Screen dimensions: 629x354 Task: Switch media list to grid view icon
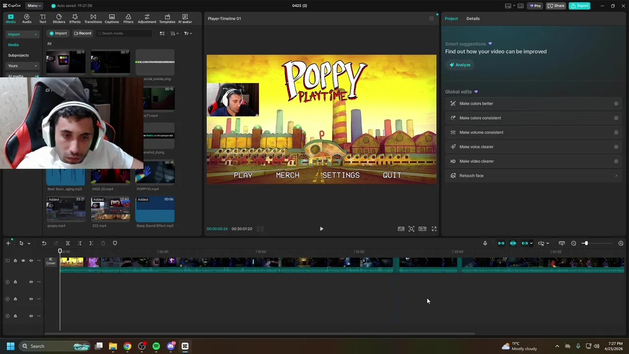point(162,33)
